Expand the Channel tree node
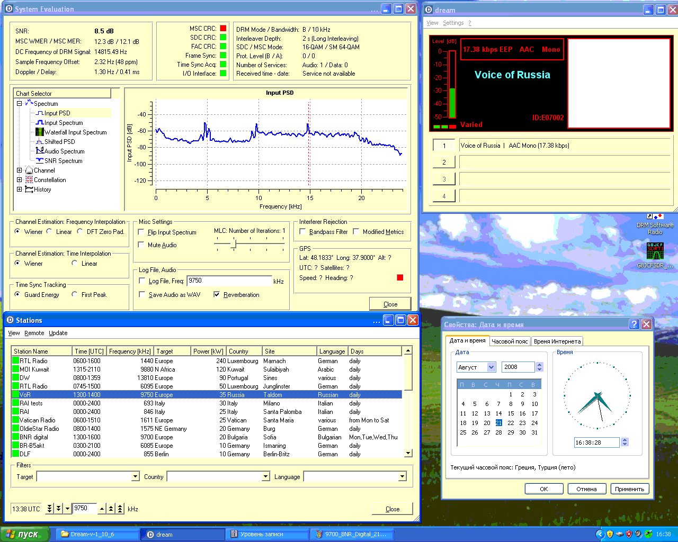678x542 pixels. pos(20,170)
